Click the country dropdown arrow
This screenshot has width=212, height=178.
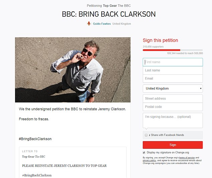click(x=201, y=88)
